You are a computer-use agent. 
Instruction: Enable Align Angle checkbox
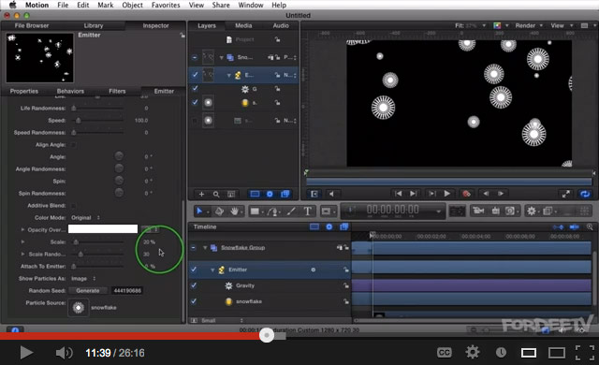[x=73, y=145]
